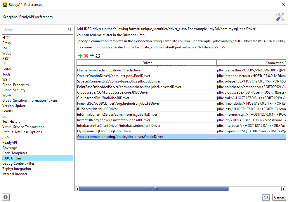Screen dimensions: 288x202
Task: Open the Debug Context Filter category
Action: click(x=37, y=164)
